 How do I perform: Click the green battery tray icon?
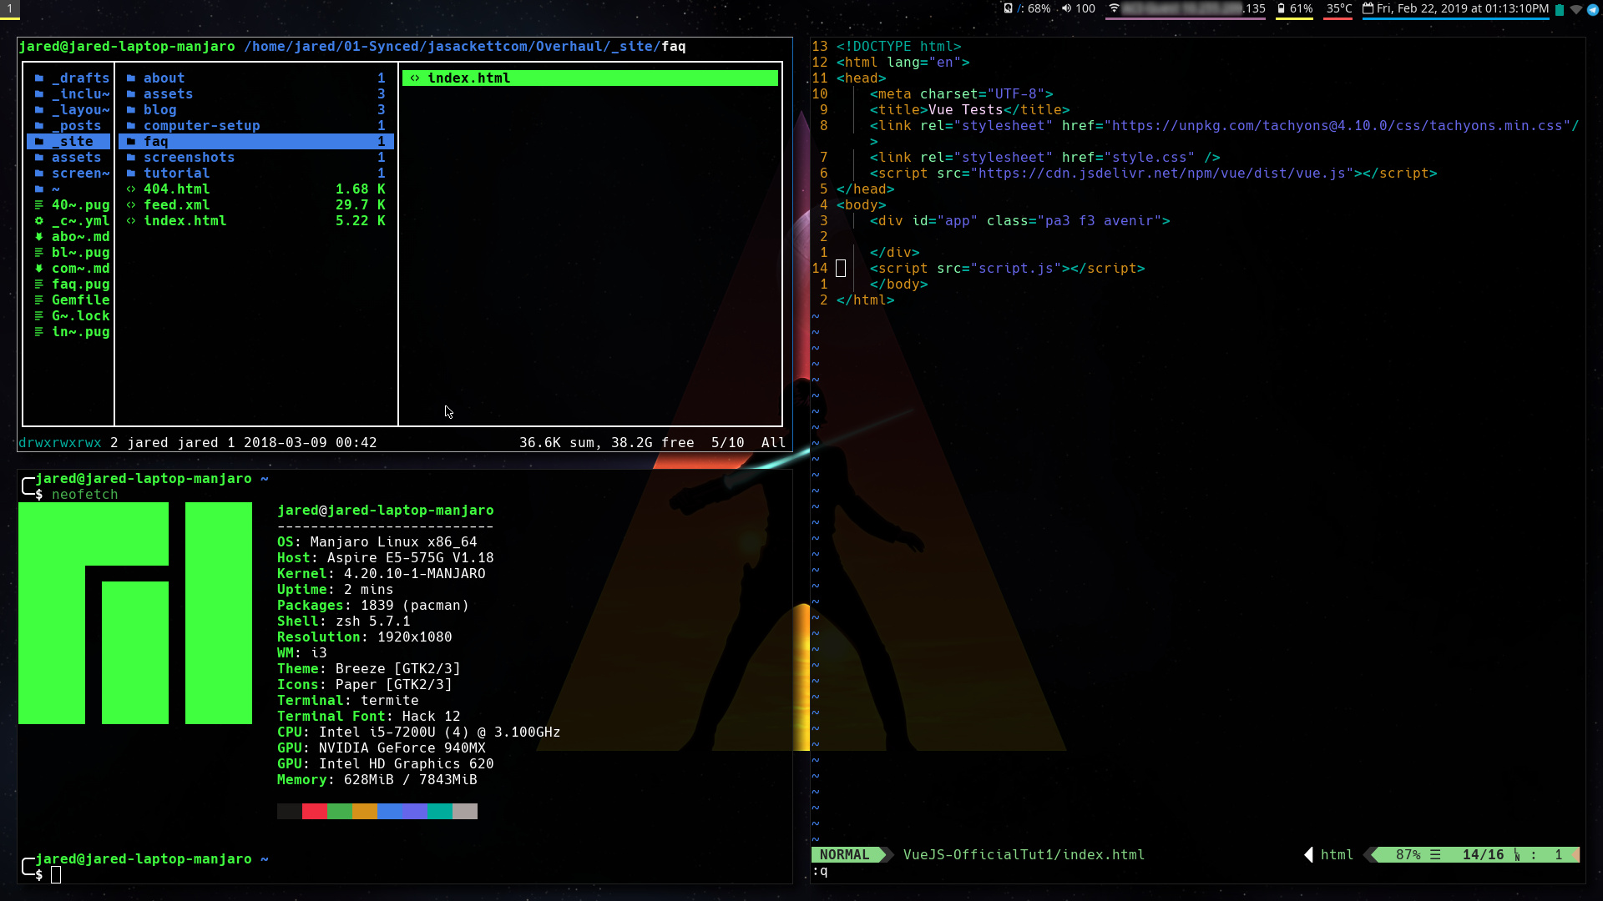(1560, 10)
